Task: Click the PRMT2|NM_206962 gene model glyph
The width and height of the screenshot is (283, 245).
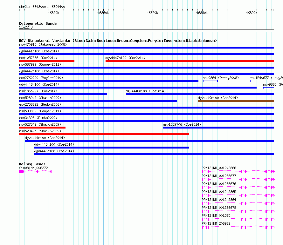Action: [x=238, y=227]
